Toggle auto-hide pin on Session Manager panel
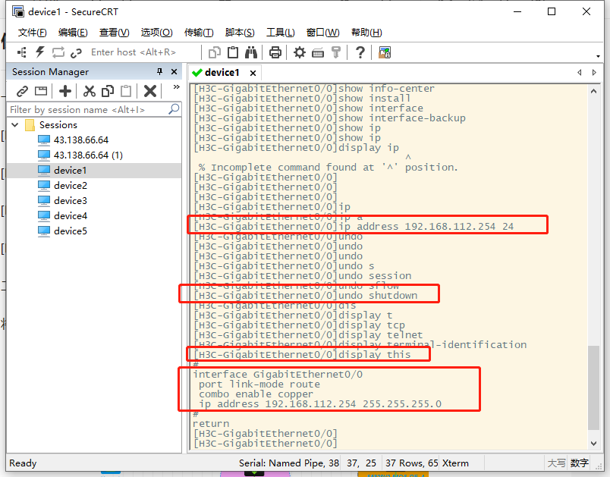The width and height of the screenshot is (610, 477). pos(159,71)
